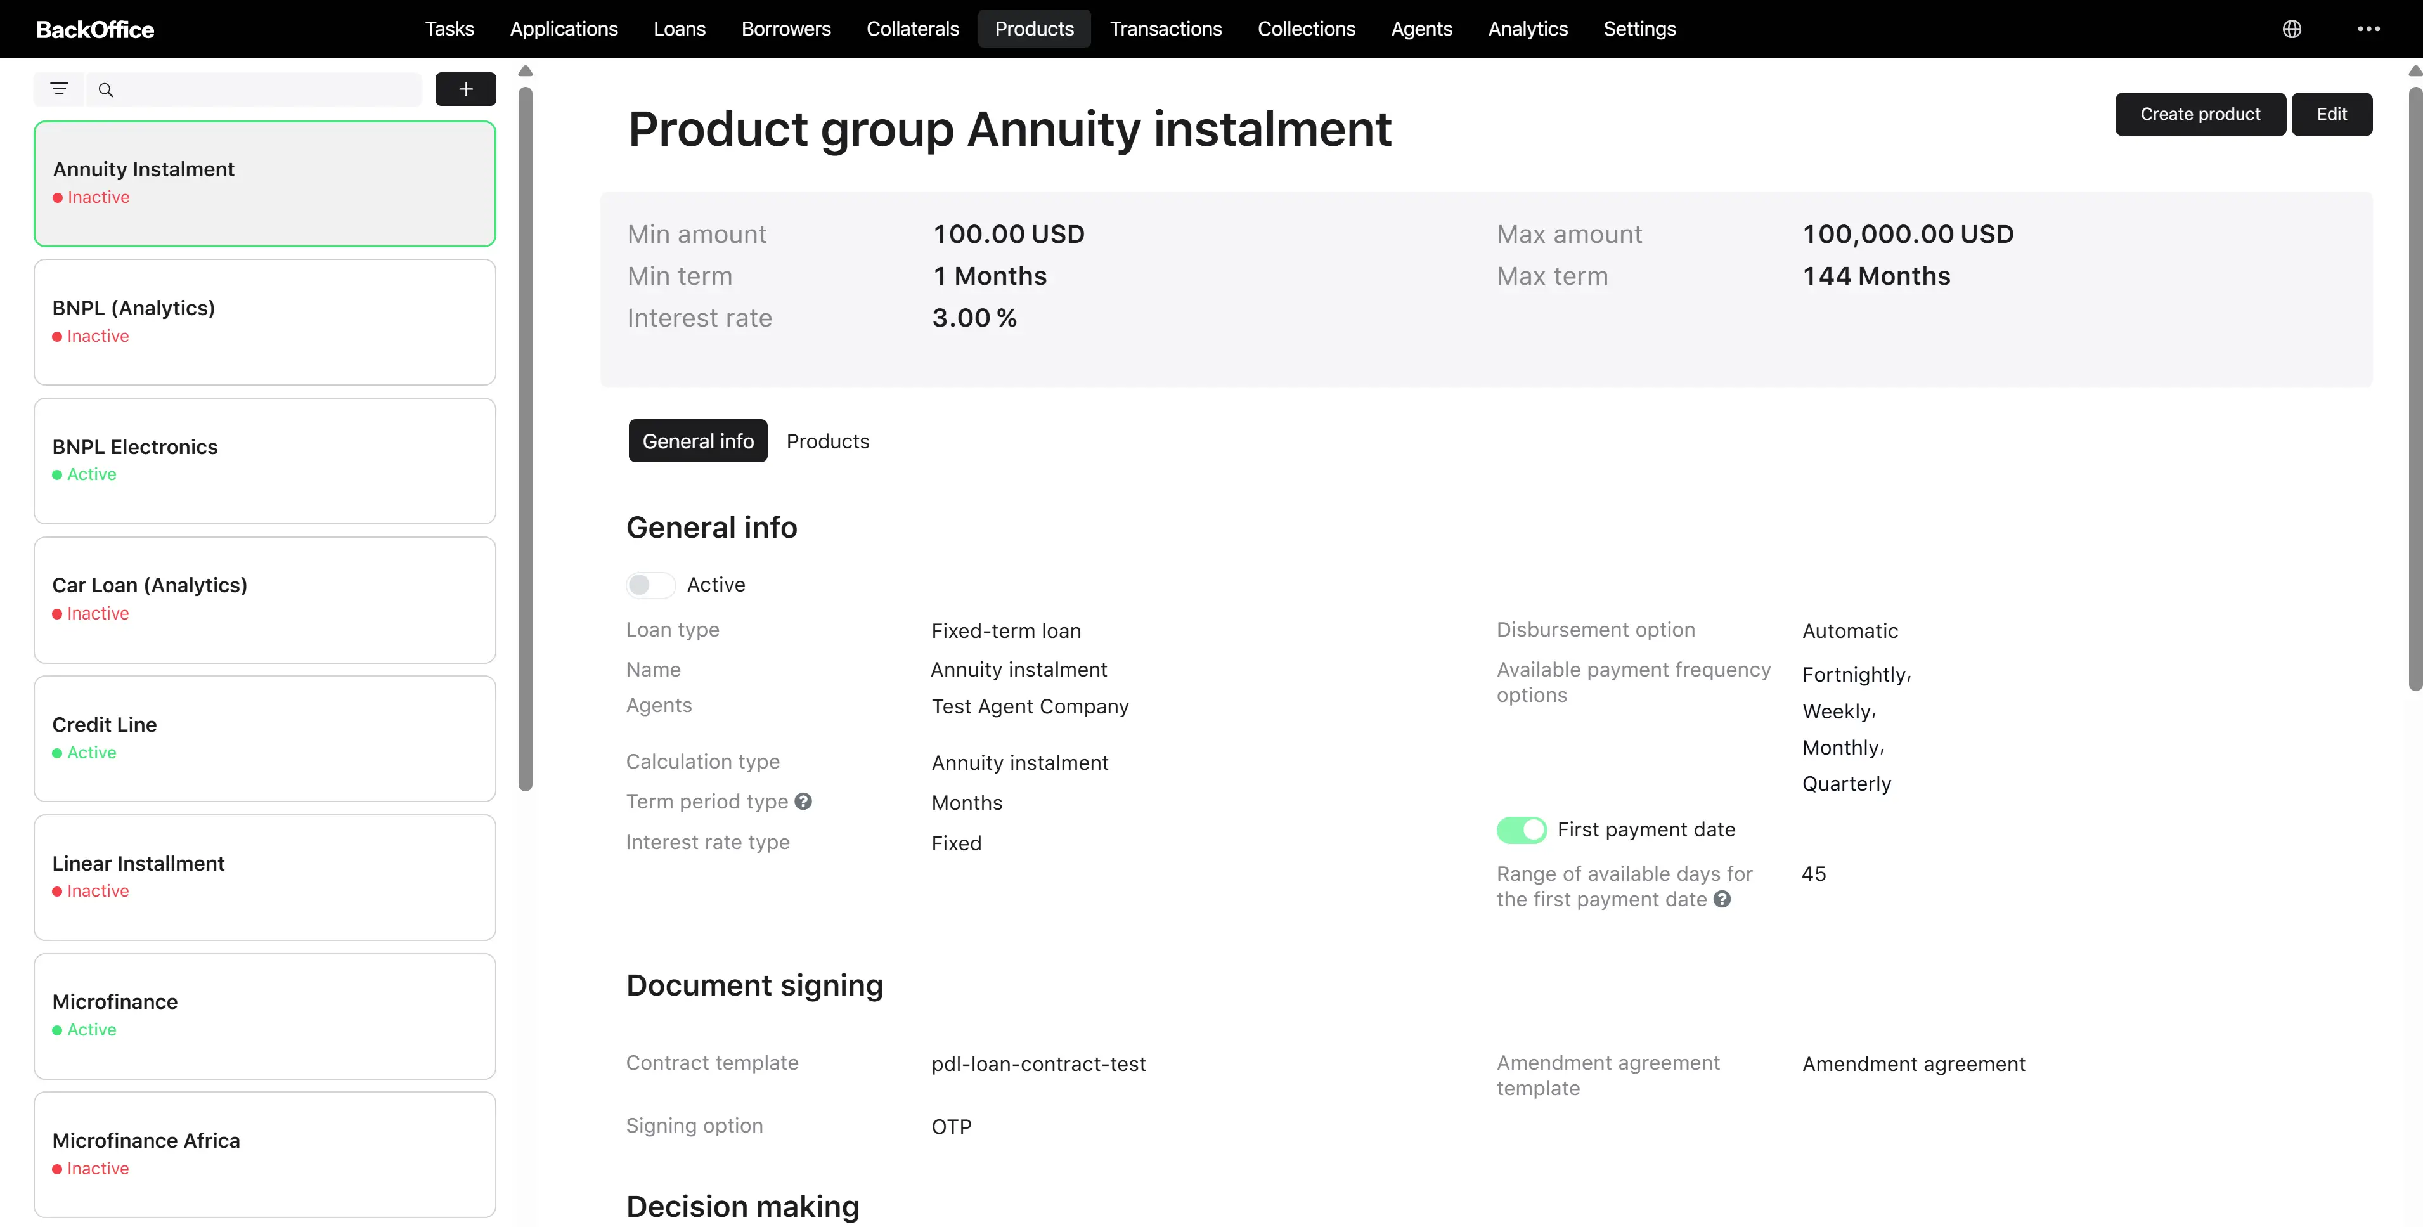Open the three-dot more options menu
2423x1227 pixels.
point(2368,29)
